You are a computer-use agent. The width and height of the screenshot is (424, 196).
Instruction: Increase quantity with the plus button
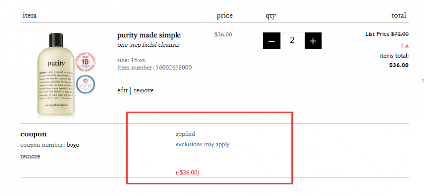click(313, 41)
